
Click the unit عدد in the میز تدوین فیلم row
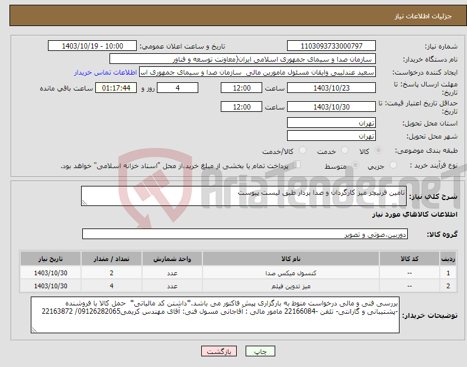[172, 286]
